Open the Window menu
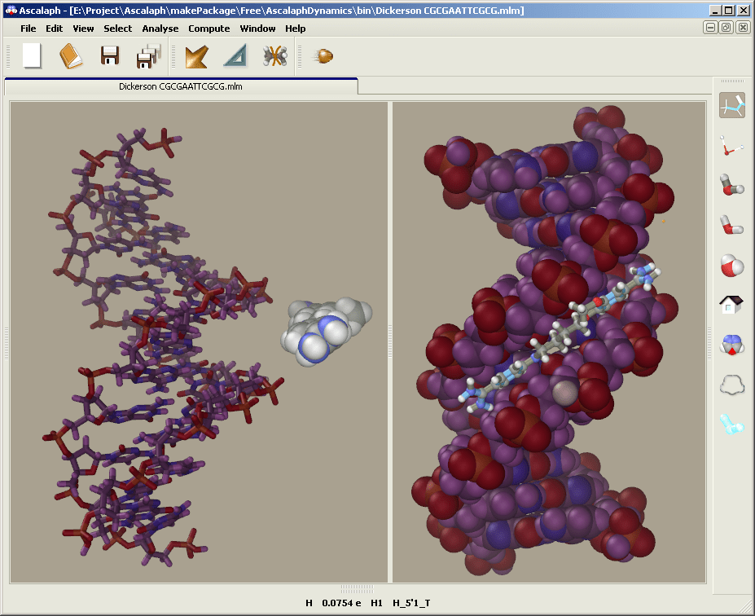 (257, 29)
